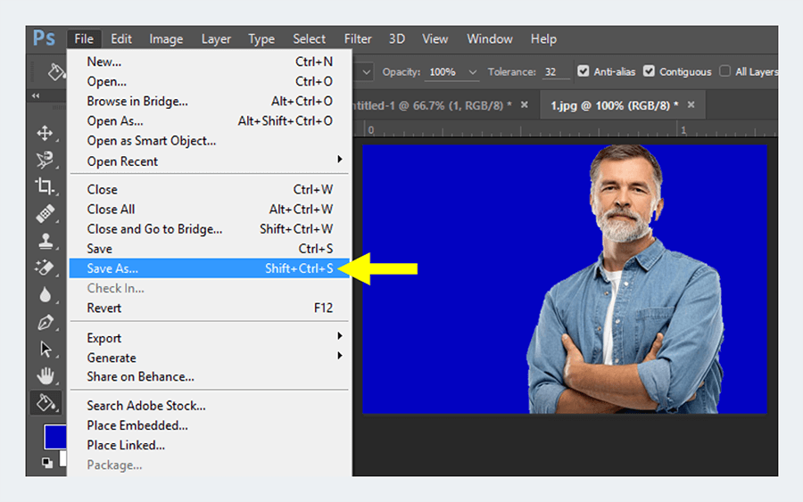
Task: Open the Layer menu
Action: point(216,39)
